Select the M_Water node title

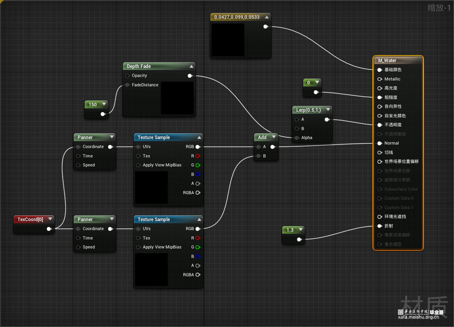coord(387,61)
